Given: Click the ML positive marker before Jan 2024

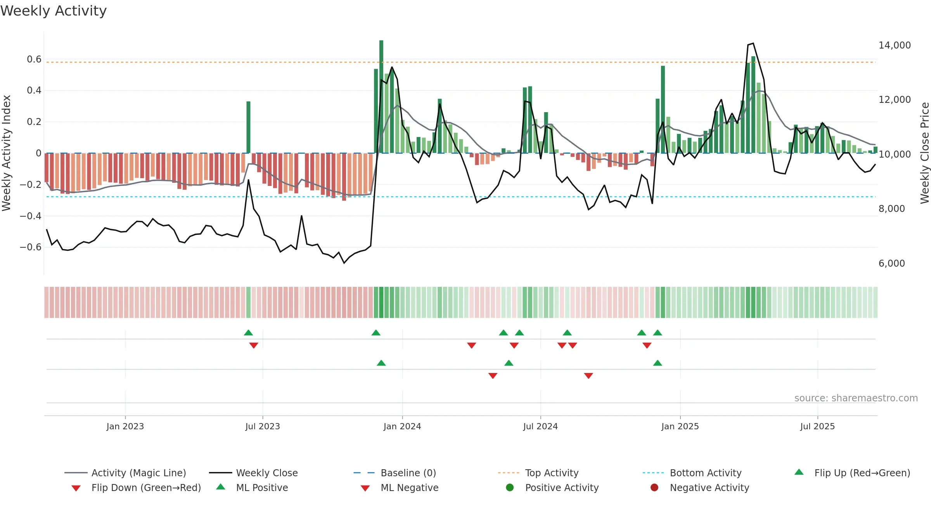Looking at the screenshot, I should [381, 363].
